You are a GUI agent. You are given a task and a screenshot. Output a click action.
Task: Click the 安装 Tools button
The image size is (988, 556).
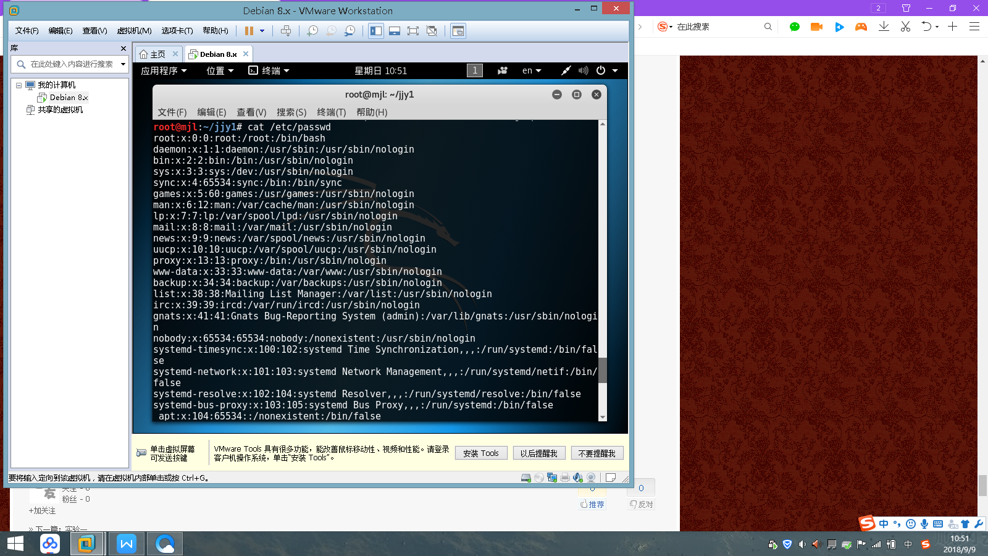pos(481,453)
